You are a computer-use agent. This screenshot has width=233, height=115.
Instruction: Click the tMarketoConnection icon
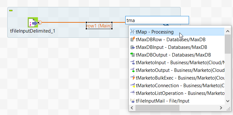point(133,85)
